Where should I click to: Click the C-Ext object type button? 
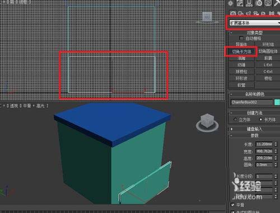click(268, 72)
